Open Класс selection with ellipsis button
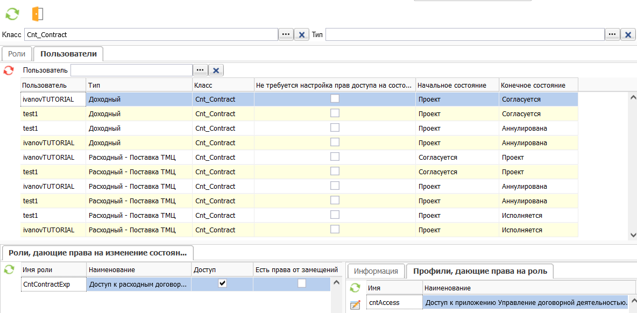This screenshot has height=313, width=637. 286,34
